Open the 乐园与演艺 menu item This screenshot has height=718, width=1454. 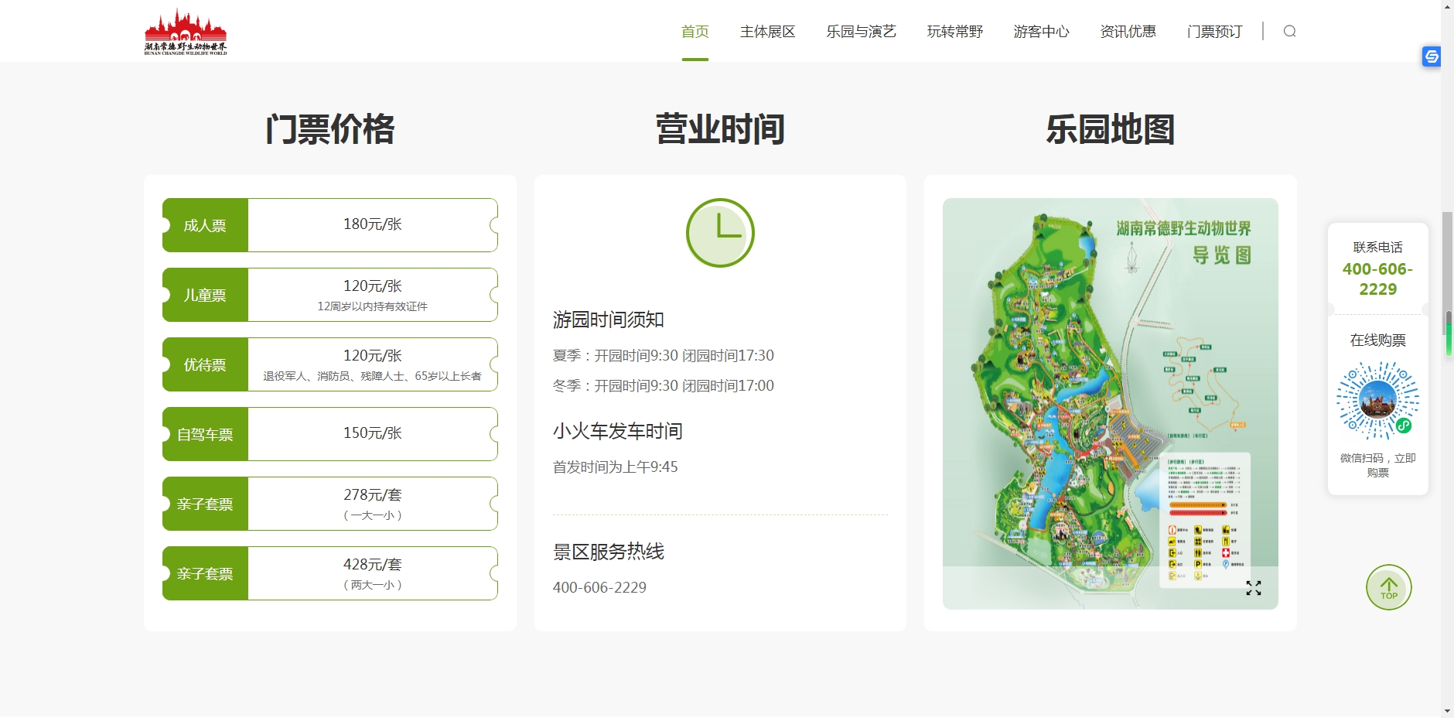861,32
